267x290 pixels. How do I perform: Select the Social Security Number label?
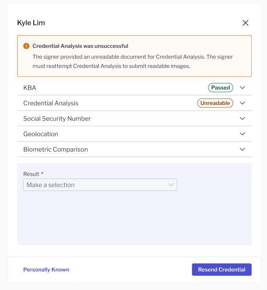[57, 119]
